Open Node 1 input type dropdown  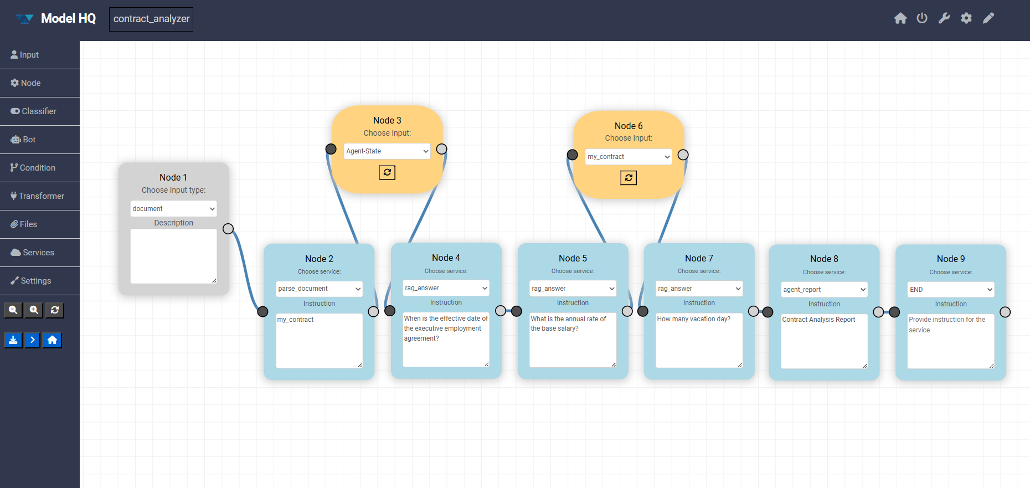173,209
